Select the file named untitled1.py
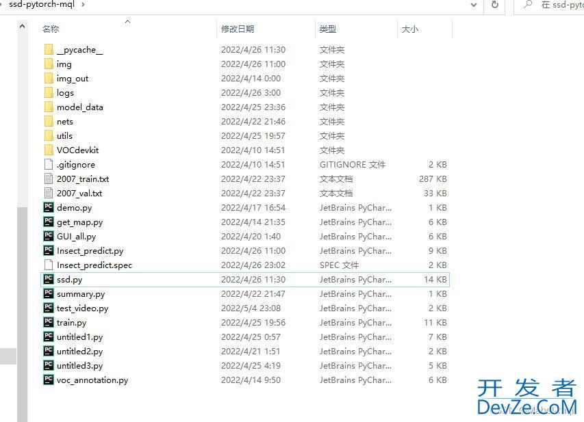 tap(79, 337)
